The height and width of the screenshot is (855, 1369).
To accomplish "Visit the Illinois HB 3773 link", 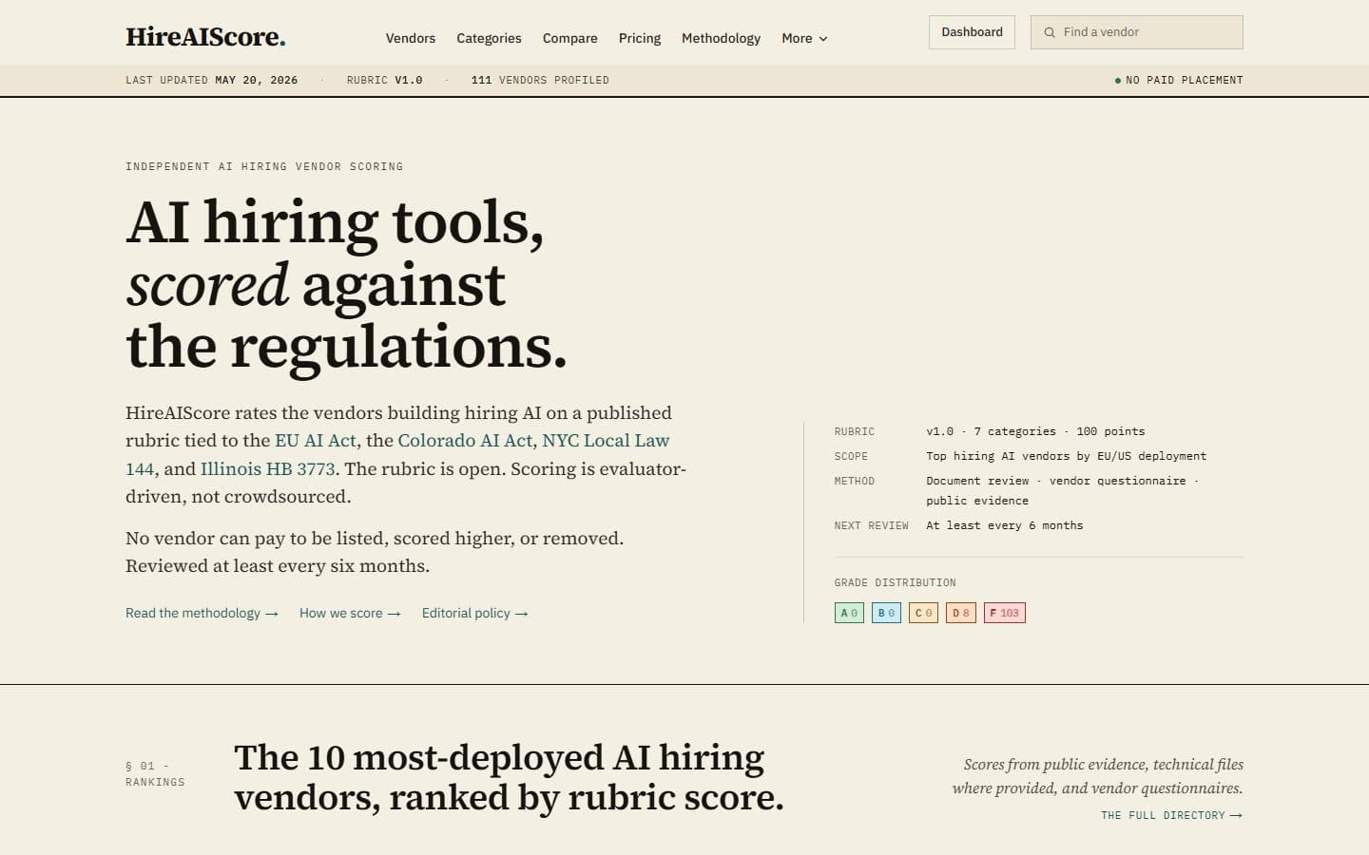I will click(x=267, y=468).
